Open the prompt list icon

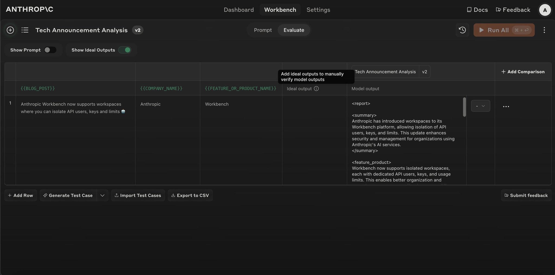(x=25, y=30)
